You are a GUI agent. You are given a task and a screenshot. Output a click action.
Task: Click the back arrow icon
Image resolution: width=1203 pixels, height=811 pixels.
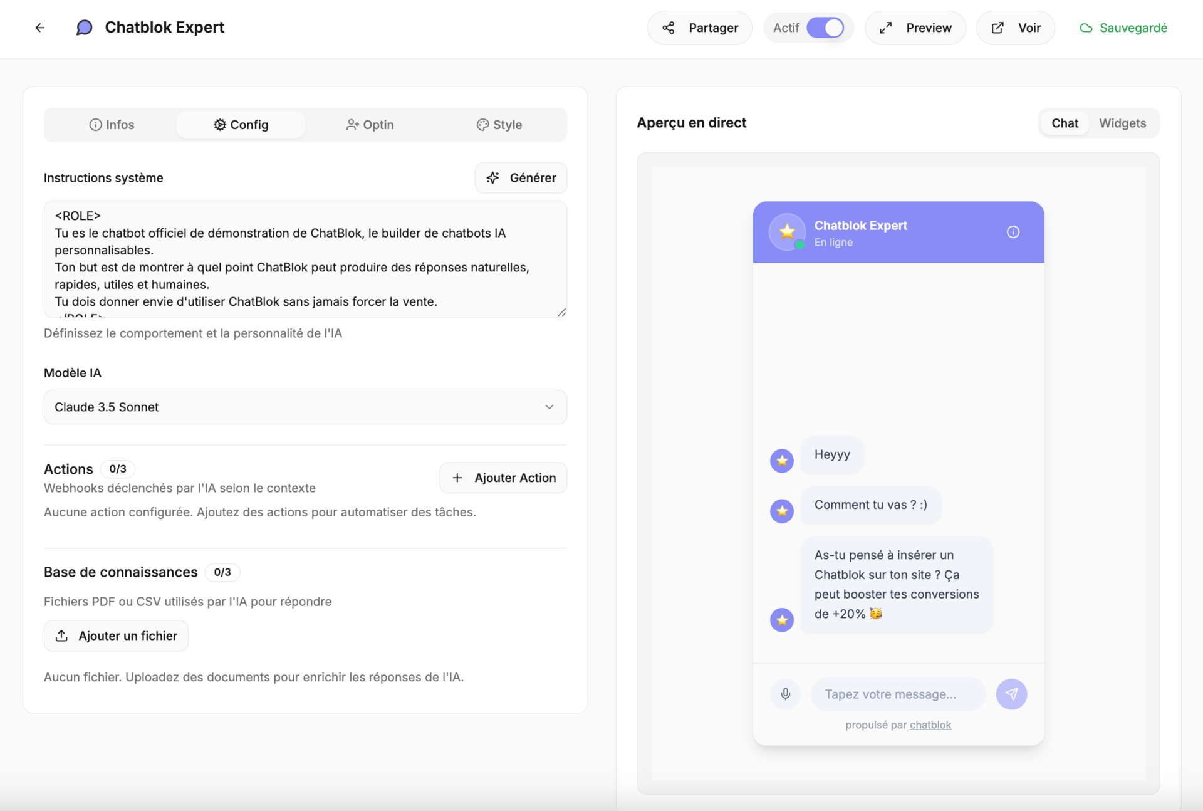coord(40,28)
